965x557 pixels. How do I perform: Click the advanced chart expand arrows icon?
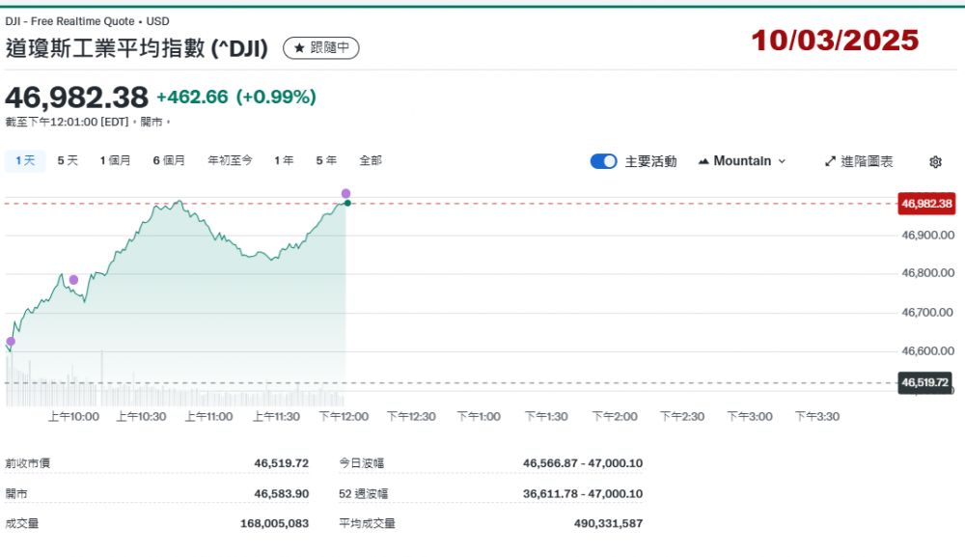coord(829,161)
